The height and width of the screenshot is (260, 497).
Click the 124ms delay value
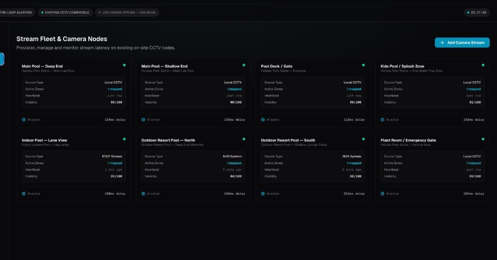(x=115, y=120)
